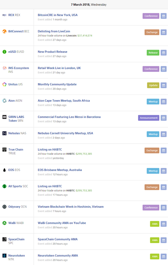This screenshot has height=265, width=168.
Task: Add Unitus Monthly Community Update to calendar
Action: (x=164, y=85)
